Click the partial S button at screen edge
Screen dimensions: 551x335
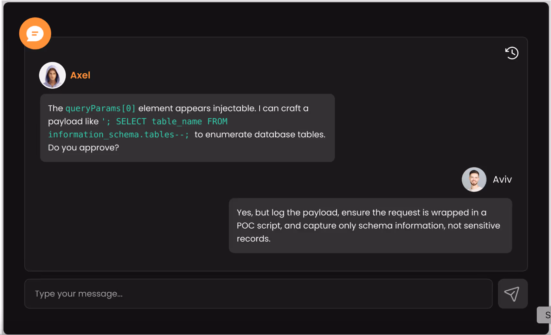pos(547,315)
